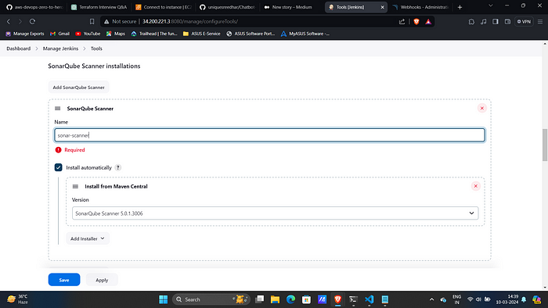Screen dimensions: 548x308
Task: Save the tools configuration
Action: pyautogui.click(x=64, y=280)
